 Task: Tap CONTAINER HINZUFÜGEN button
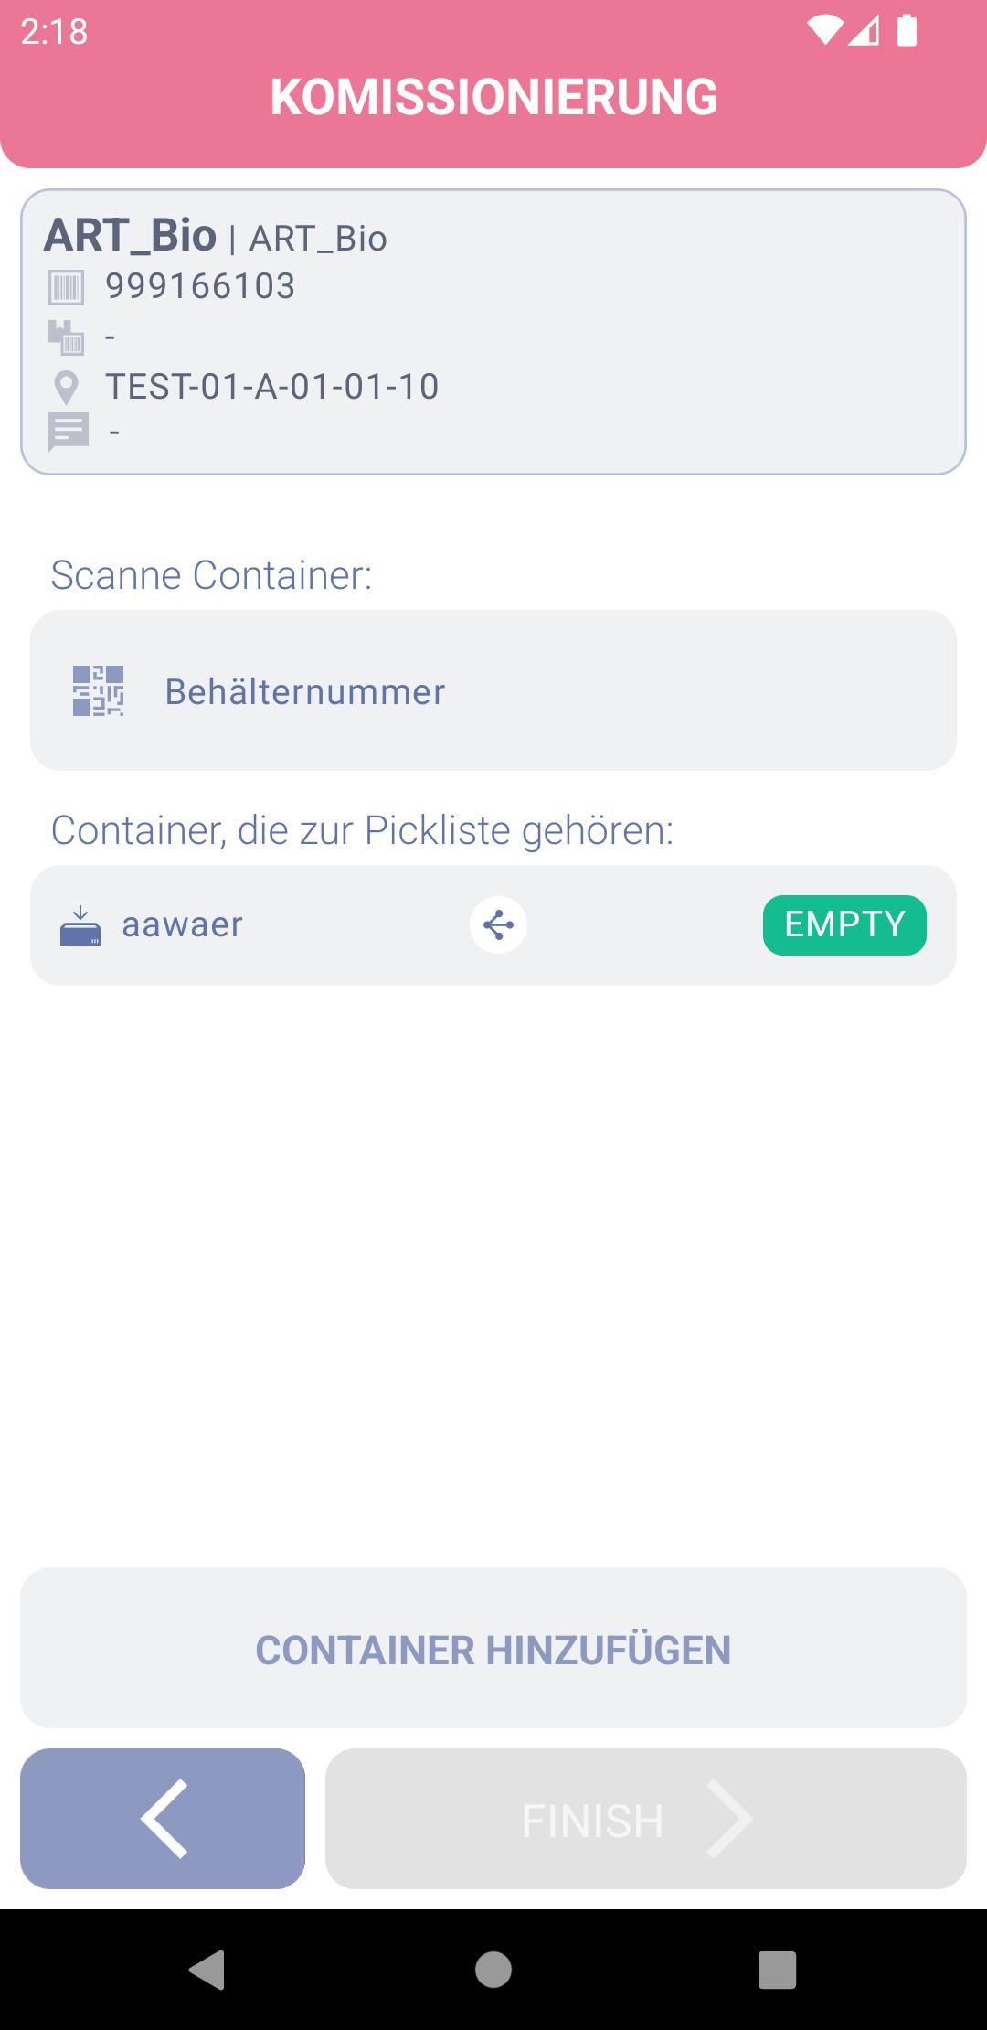point(493,1648)
